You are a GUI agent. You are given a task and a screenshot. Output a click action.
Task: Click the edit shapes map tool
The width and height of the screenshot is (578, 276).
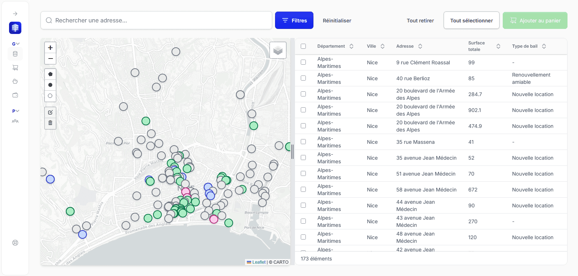50,112
